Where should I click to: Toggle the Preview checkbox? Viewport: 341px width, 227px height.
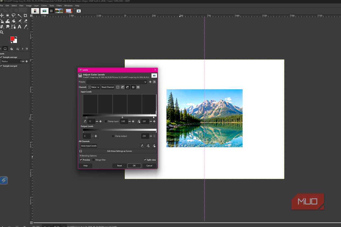tap(81, 160)
